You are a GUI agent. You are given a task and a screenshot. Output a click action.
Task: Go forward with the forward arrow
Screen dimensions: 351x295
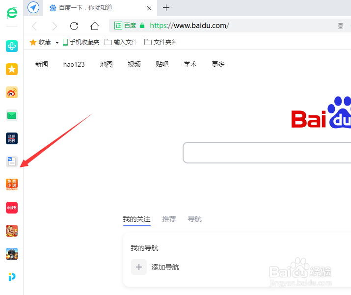point(54,26)
